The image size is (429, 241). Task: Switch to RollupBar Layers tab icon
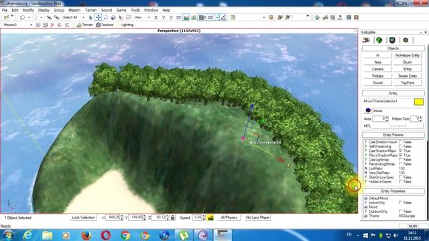point(406,40)
